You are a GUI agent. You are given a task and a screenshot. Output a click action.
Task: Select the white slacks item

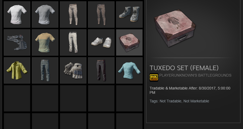click(73, 42)
